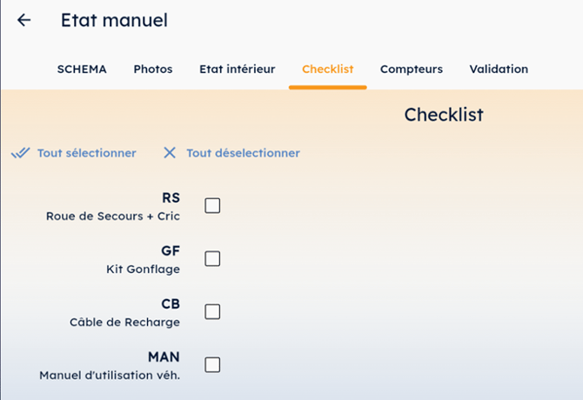Navigate to the Validation tab
Image resolution: width=583 pixels, height=400 pixels.
499,70
